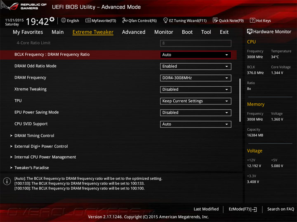297x222 pixels.
Task: Switch to Boot tab
Action: coord(187,32)
